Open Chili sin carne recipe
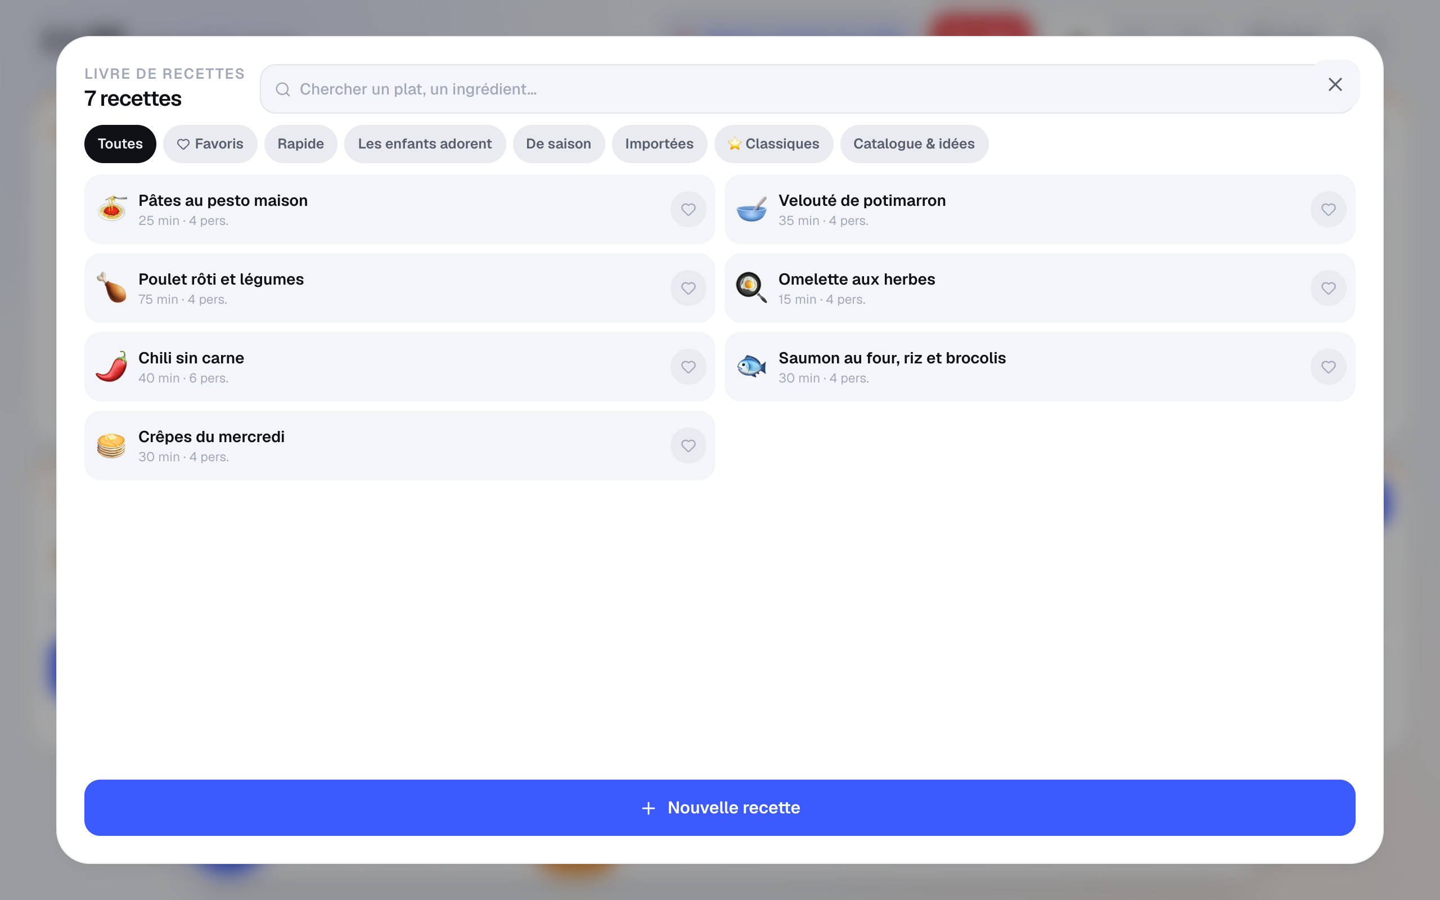The height and width of the screenshot is (900, 1440). [x=400, y=367]
